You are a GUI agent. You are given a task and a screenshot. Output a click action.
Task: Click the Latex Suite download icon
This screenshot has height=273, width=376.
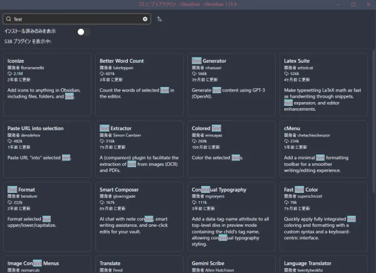click(286, 74)
